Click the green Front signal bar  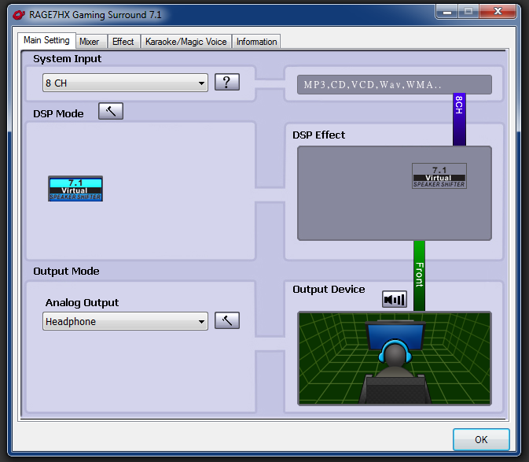[419, 275]
